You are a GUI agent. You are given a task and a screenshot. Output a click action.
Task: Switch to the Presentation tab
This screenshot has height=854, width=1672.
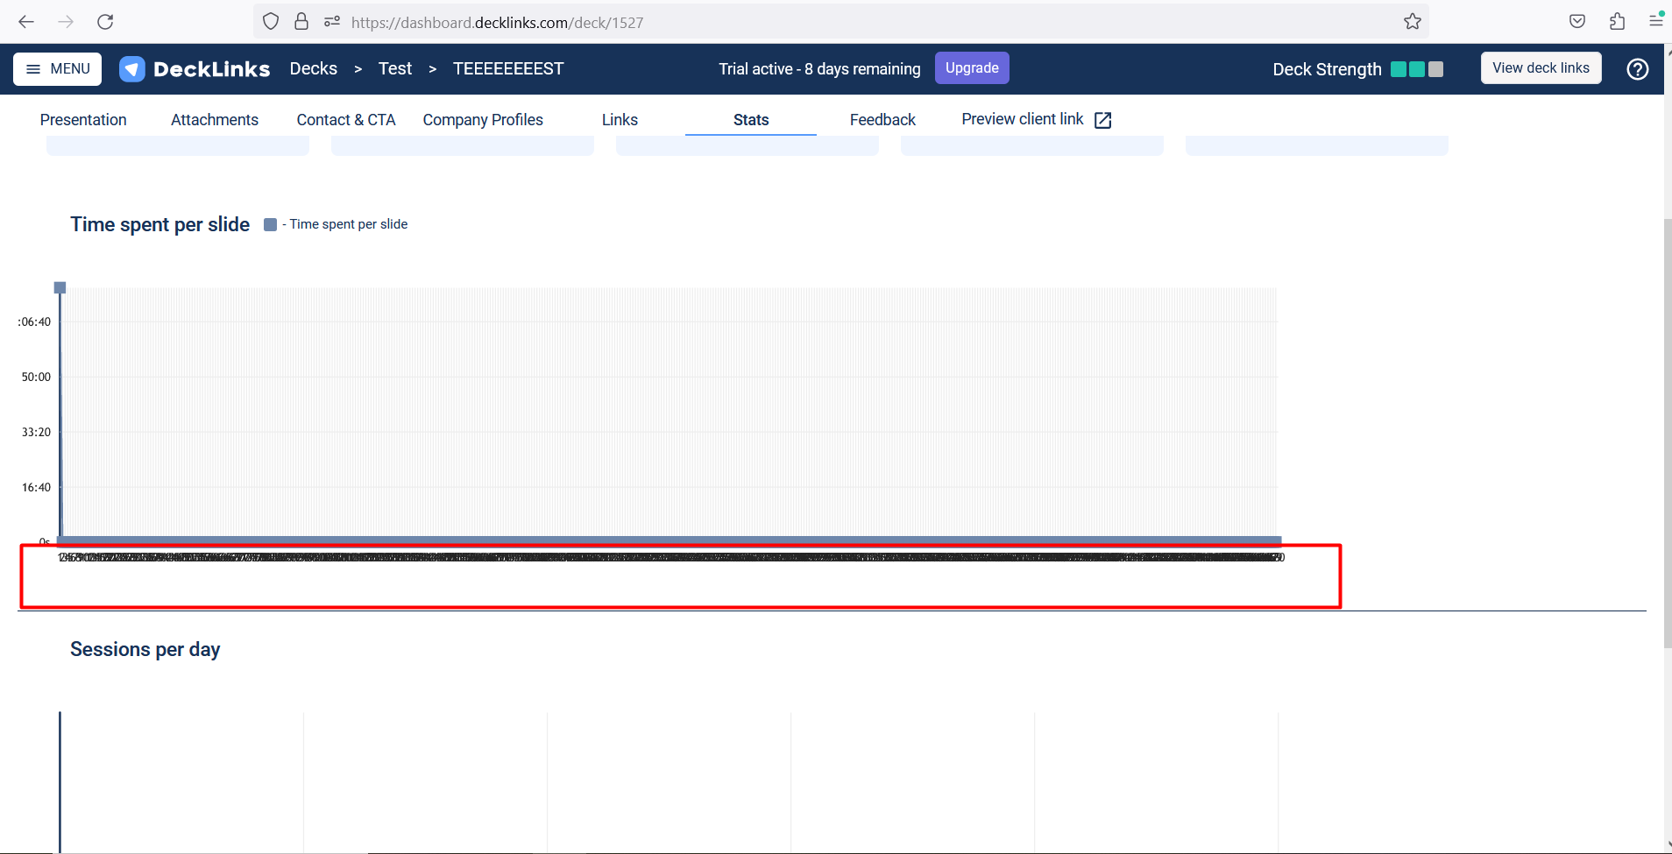83,120
